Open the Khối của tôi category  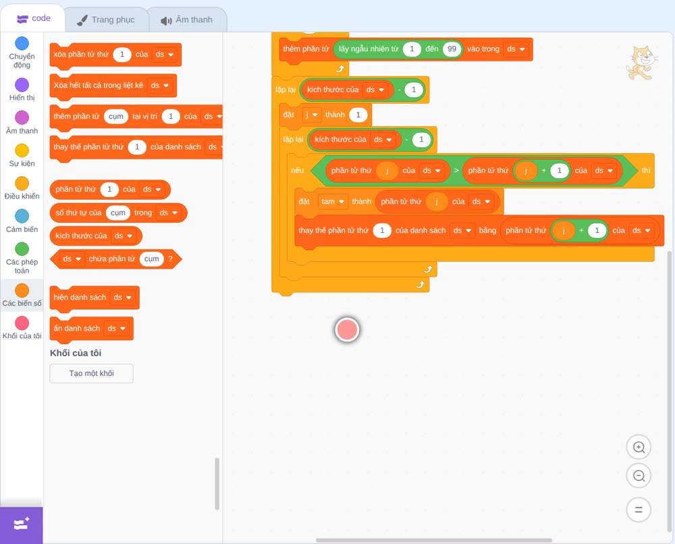click(x=22, y=328)
